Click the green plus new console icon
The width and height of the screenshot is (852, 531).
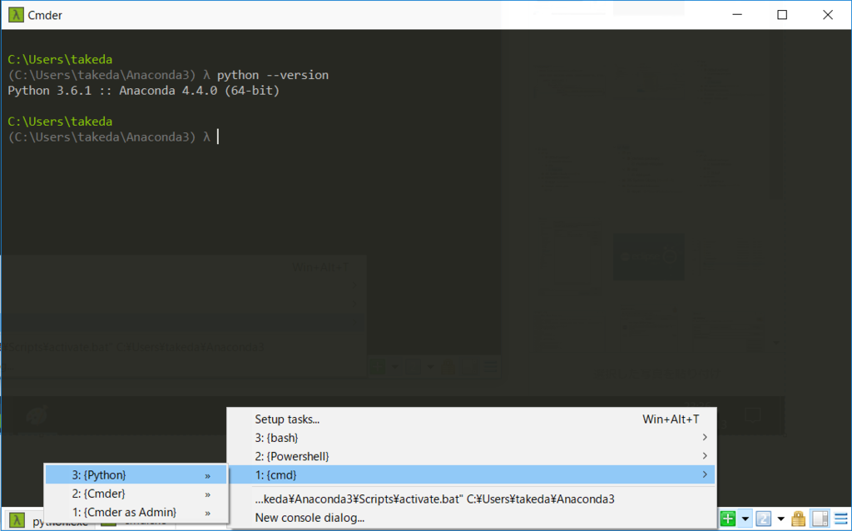pyautogui.click(x=727, y=519)
